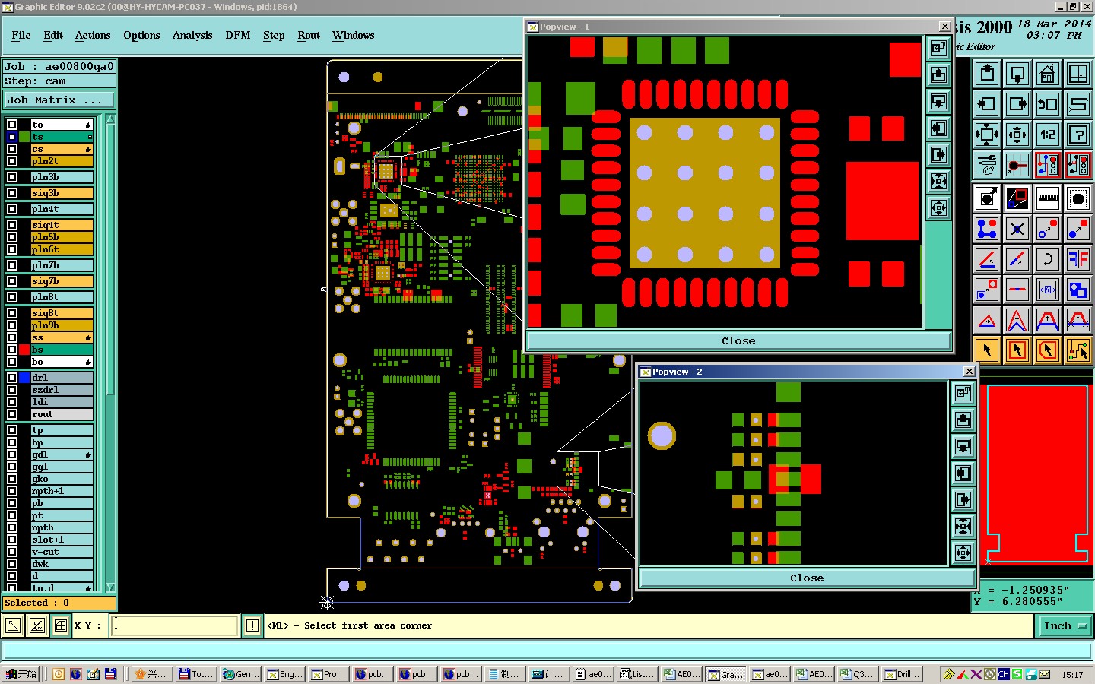1095x684 pixels.
Task: Open the DFM menu
Action: point(238,35)
